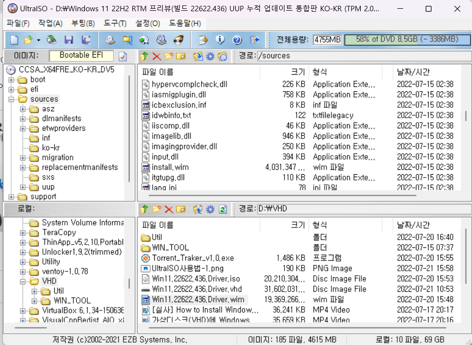Click the Save floppy disk icon
This screenshot has height=345, width=472.
pyautogui.click(x=69, y=40)
